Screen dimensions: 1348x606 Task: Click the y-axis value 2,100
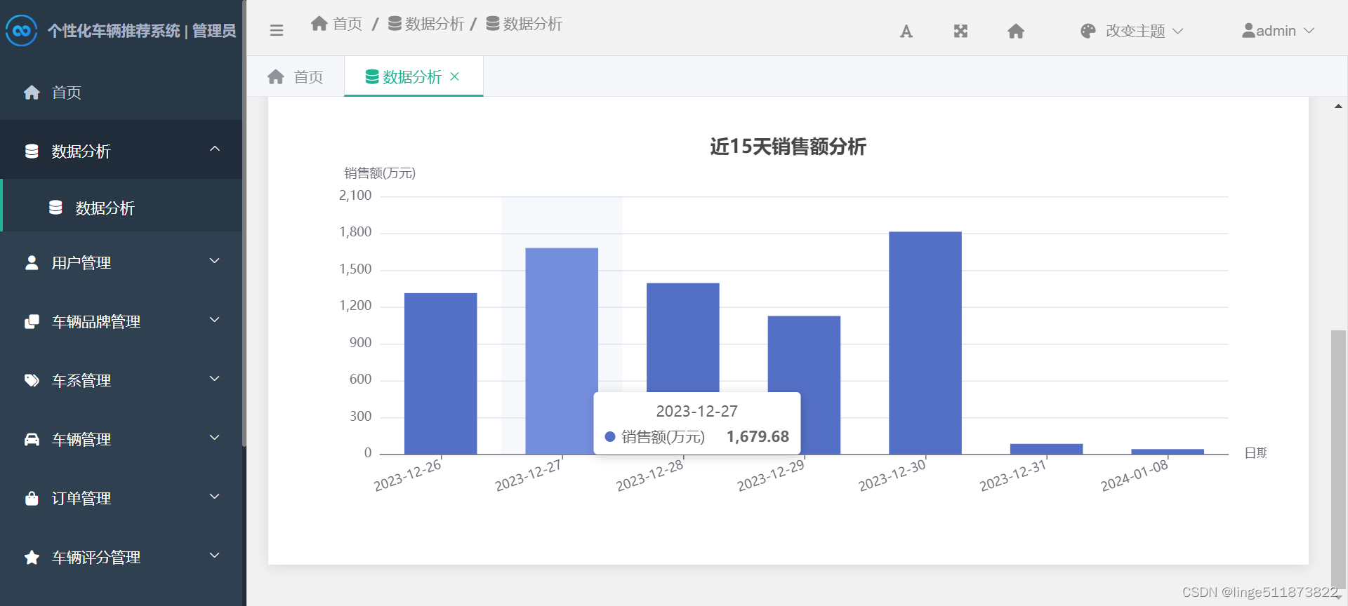point(355,196)
